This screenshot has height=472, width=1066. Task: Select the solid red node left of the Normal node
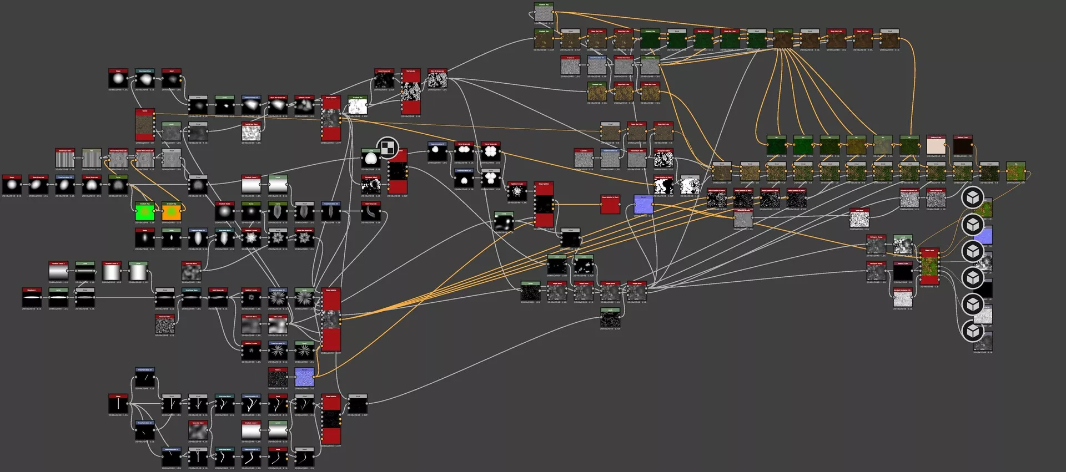click(x=610, y=205)
